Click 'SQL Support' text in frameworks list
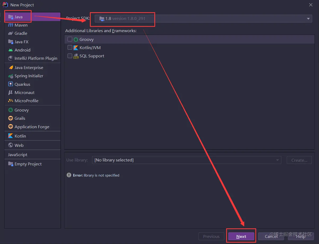The image size is (319, 244). [x=92, y=56]
